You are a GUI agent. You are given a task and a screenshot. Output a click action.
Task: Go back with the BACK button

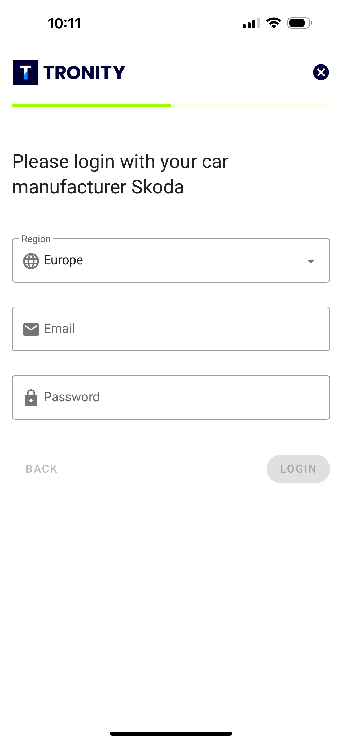point(41,469)
